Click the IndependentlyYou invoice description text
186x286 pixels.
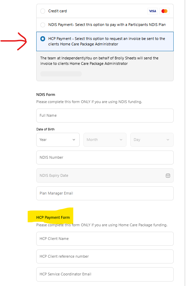(99, 61)
